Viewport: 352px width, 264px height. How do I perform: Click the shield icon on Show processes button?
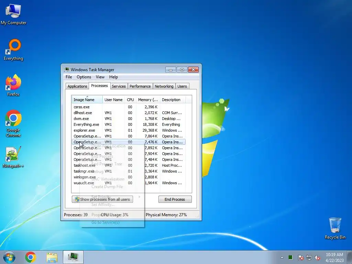77,199
